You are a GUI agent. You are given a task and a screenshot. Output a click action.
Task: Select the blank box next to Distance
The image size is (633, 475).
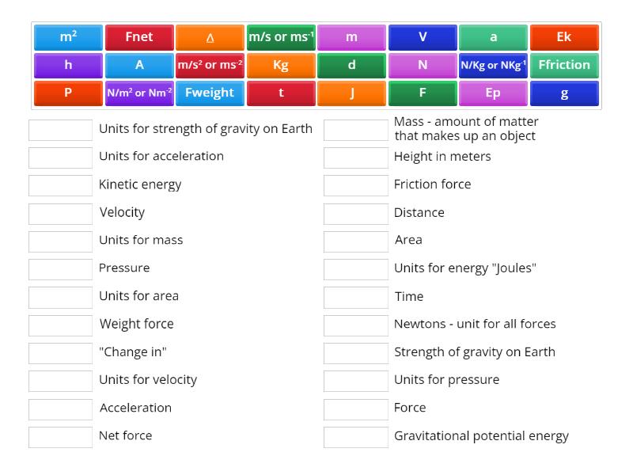(x=355, y=213)
